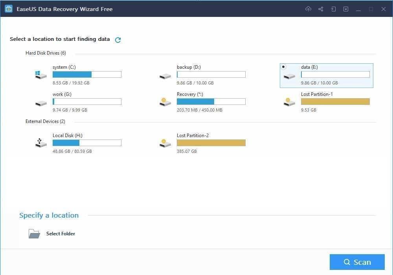
Task: Click the cloud upload icon in title bar
Action: tap(308, 9)
